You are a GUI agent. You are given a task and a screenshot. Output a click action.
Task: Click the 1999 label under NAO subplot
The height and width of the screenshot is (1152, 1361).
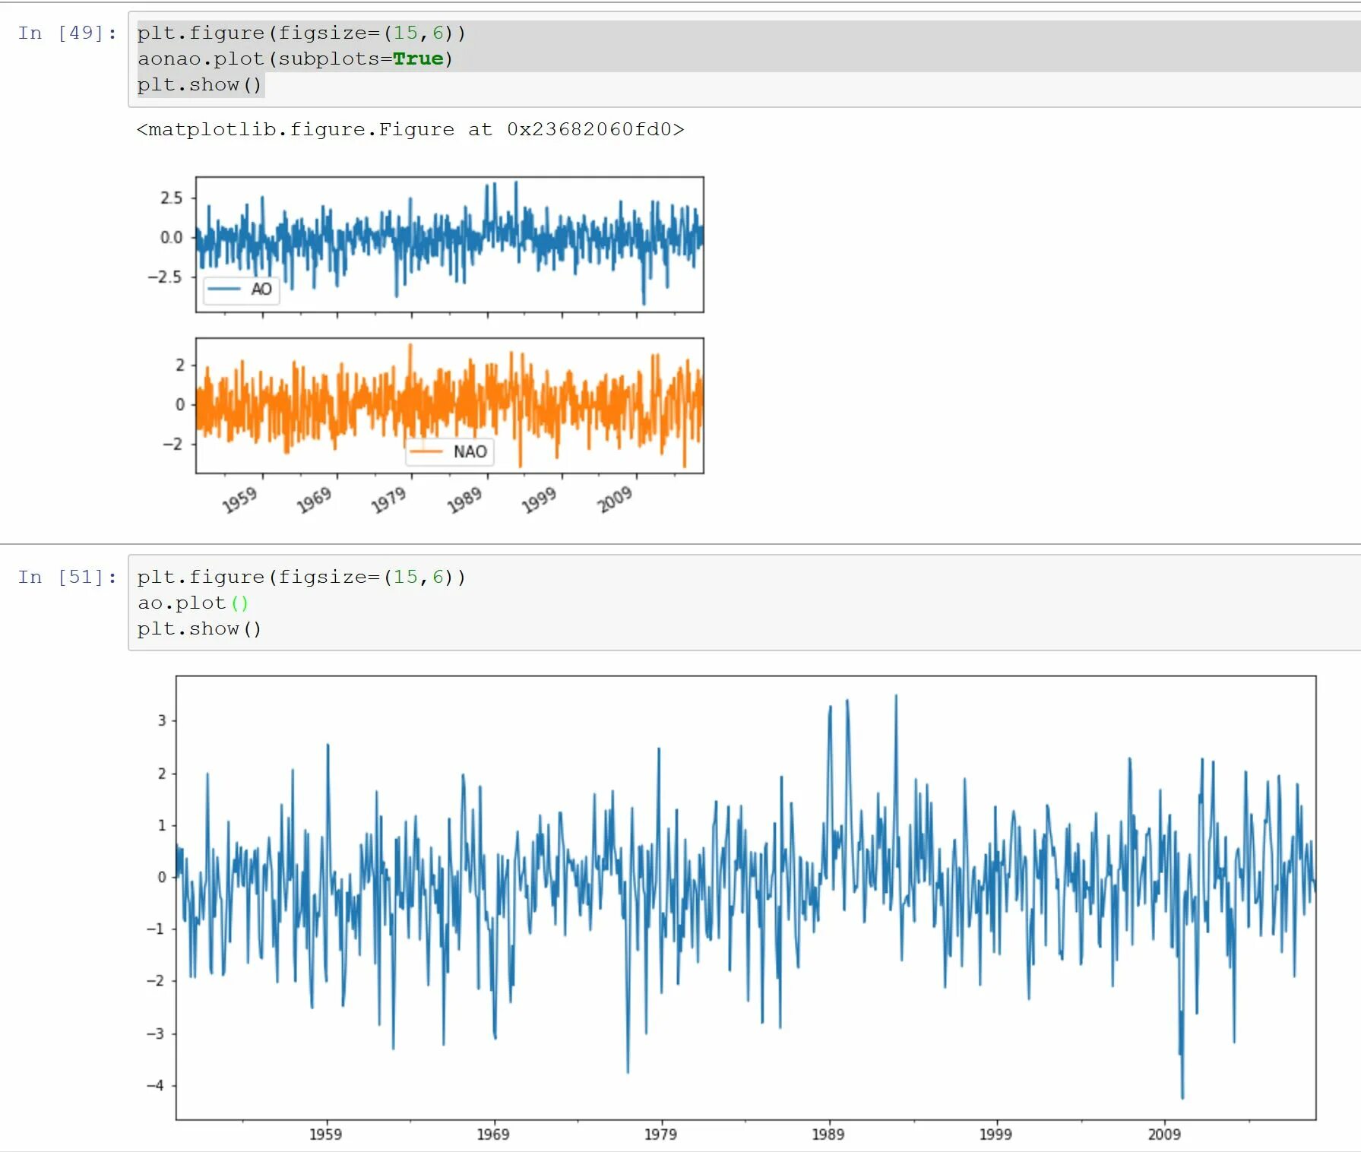pos(539,500)
